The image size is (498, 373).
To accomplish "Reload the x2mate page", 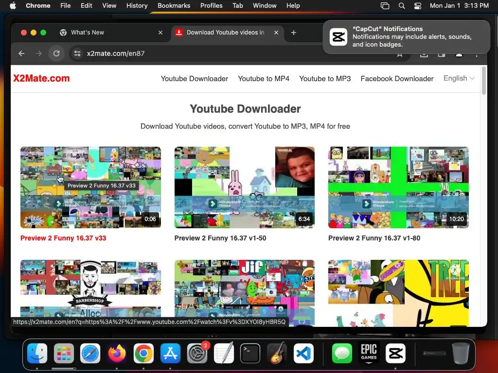I will point(56,53).
